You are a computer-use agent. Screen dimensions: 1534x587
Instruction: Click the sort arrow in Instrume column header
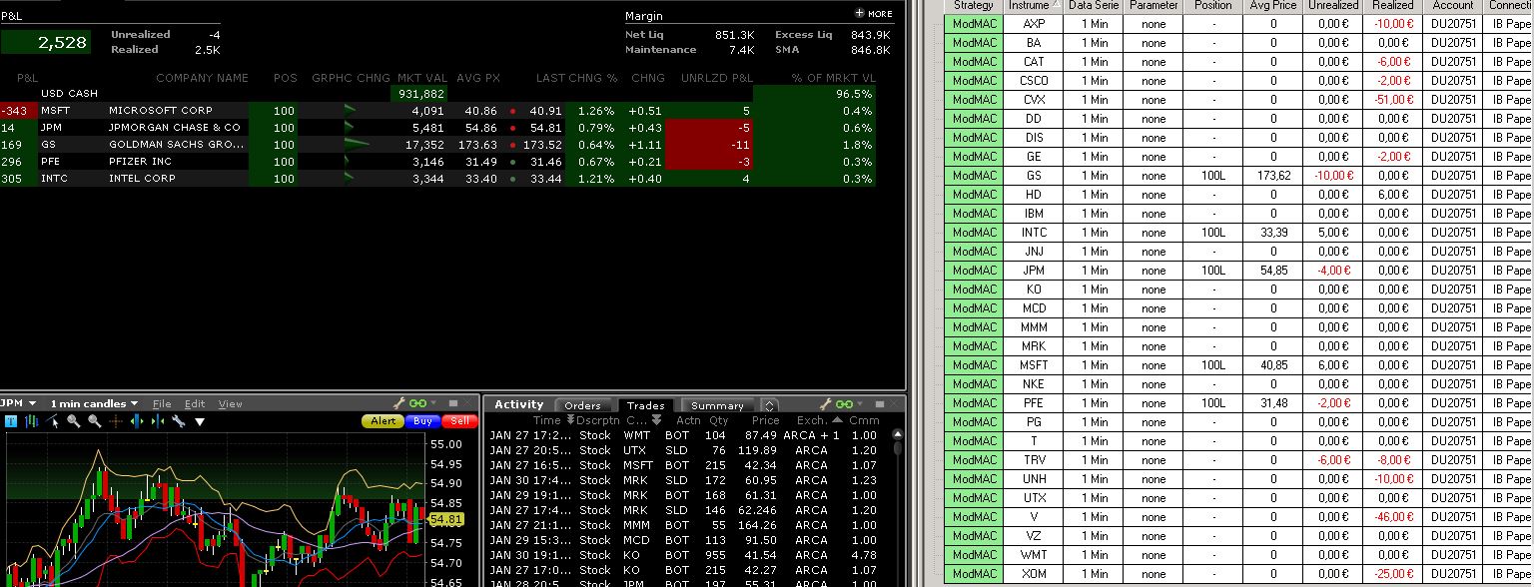[1055, 5]
